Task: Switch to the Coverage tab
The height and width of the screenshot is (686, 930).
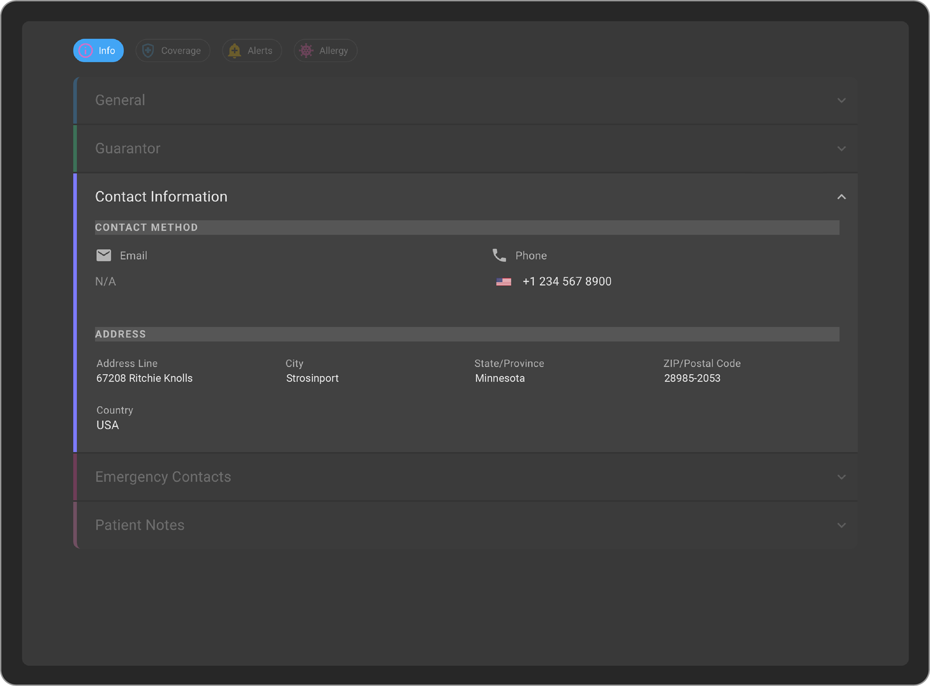Action: click(181, 51)
